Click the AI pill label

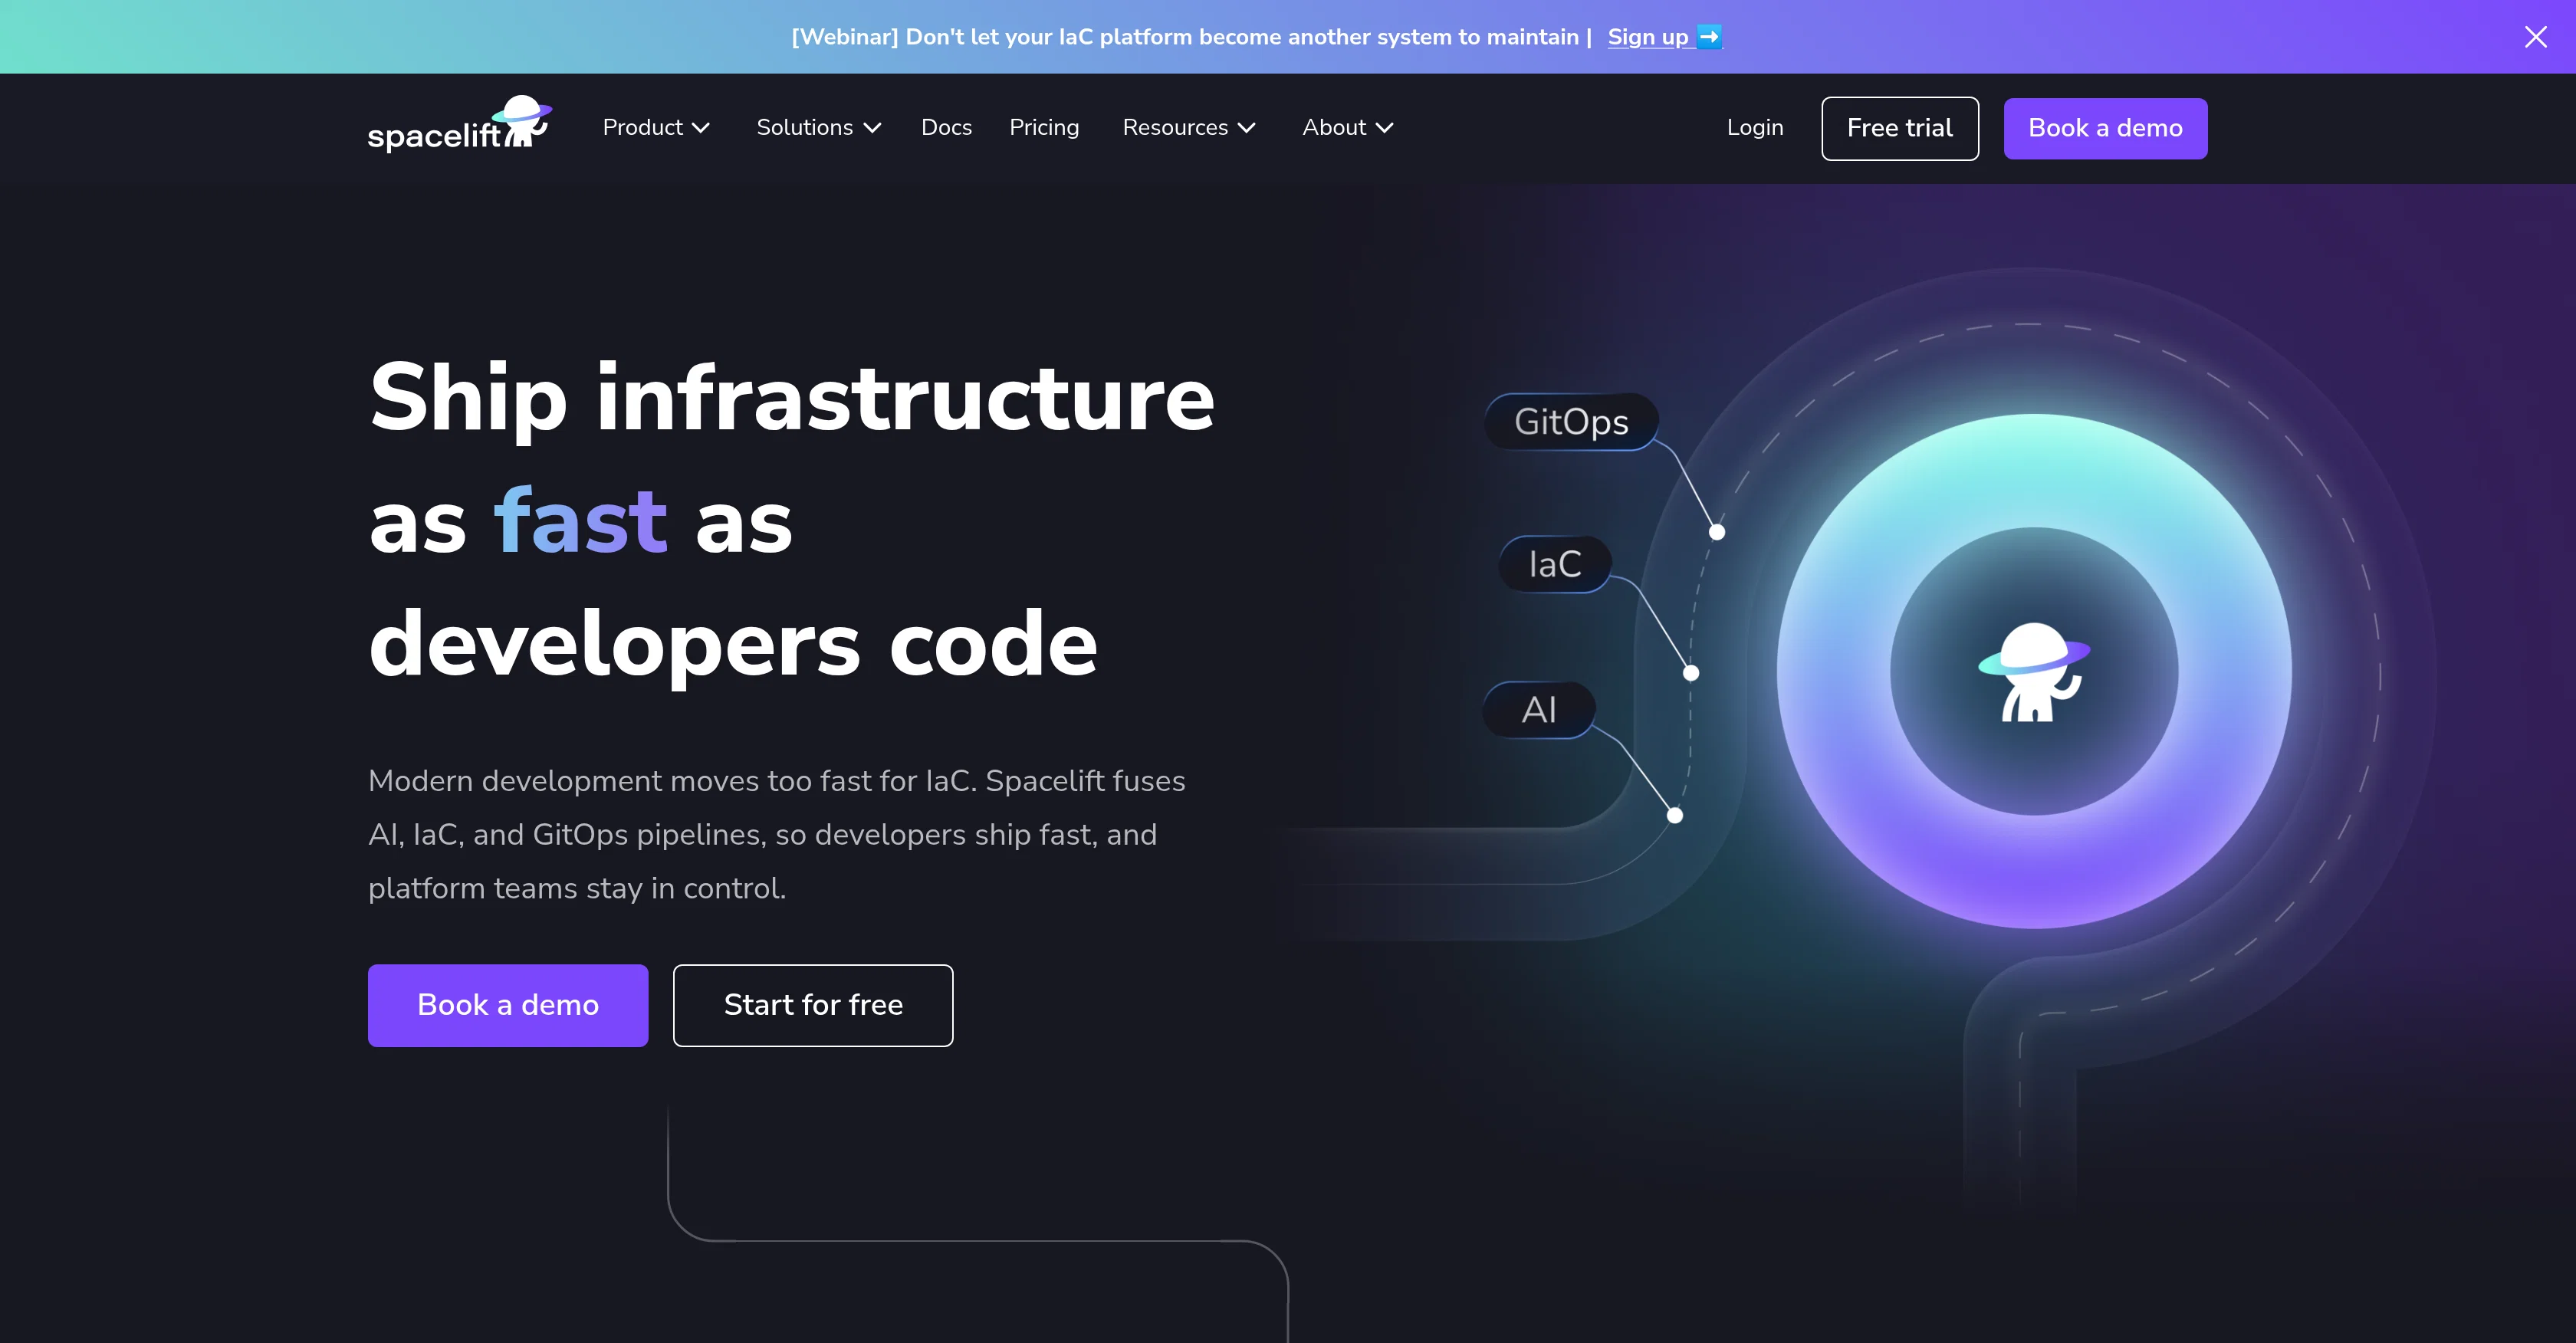click(1539, 710)
